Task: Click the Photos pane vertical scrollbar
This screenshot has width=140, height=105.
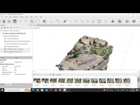Action: [x=139, y=80]
